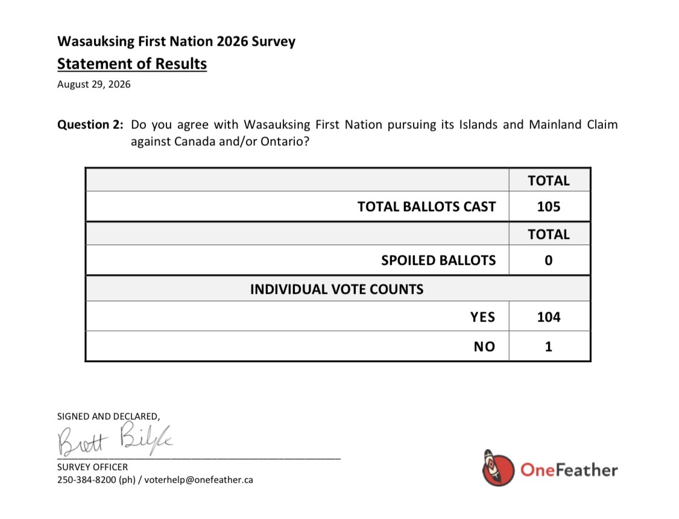Click the SIGNED AND DECLARED text
This screenshot has height=519, width=679.
(109, 416)
